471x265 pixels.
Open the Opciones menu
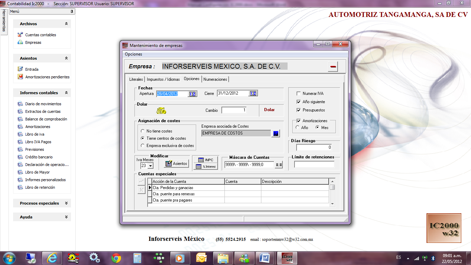tap(133, 54)
